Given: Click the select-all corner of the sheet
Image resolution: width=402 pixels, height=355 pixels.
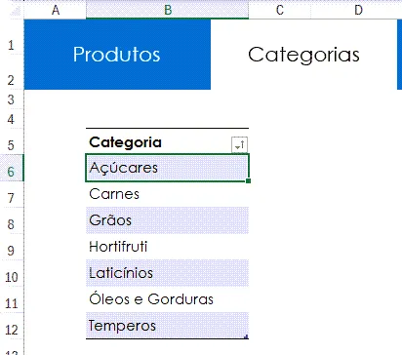Looking at the screenshot, I should tap(12, 10).
